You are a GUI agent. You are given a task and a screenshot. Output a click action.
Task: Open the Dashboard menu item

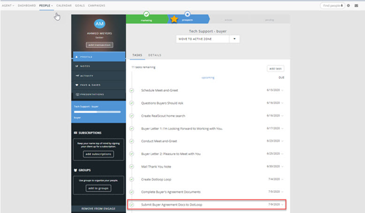(x=27, y=5)
